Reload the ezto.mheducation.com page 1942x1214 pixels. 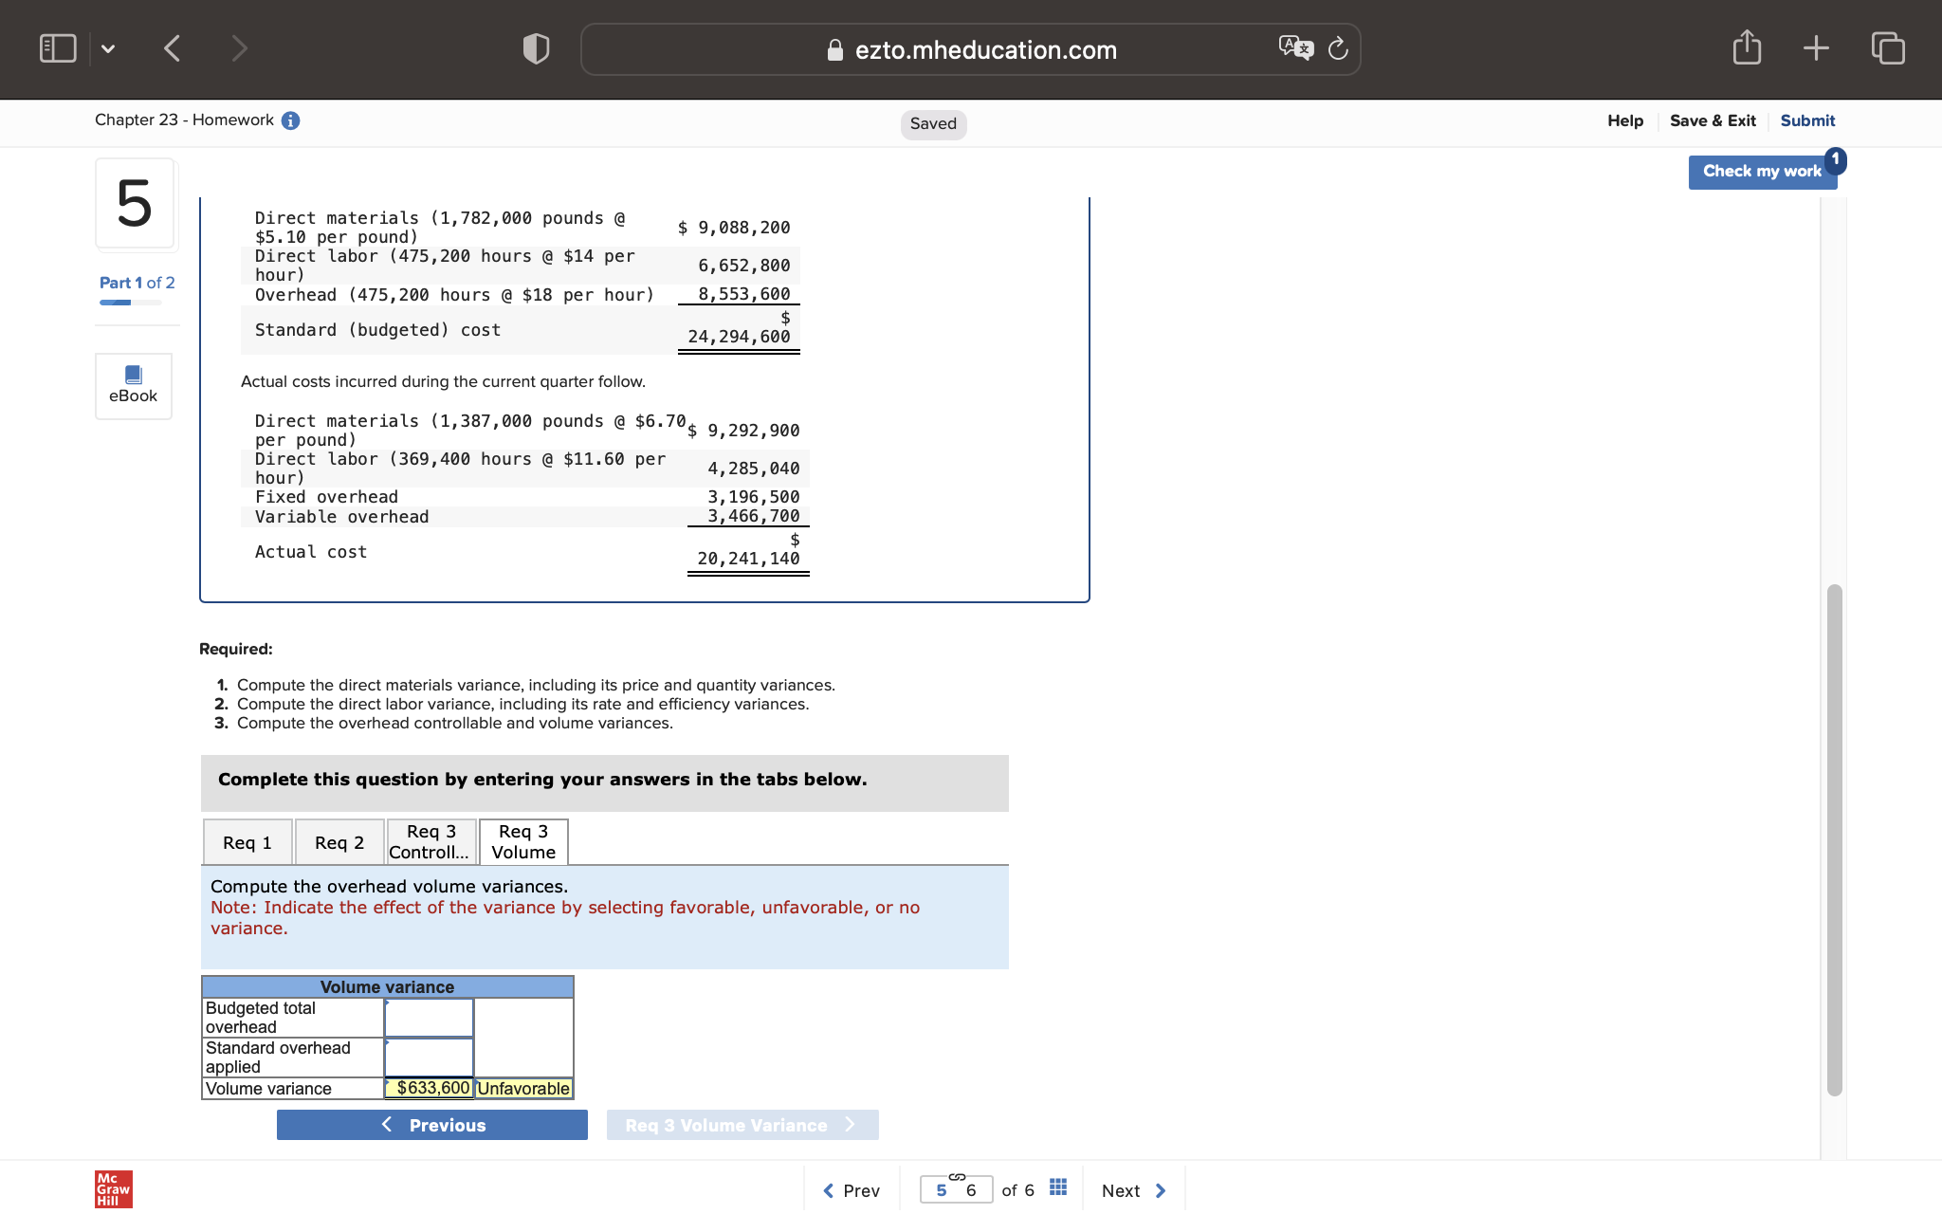[1337, 48]
